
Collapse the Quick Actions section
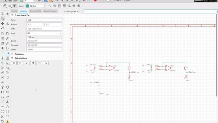pos(12,58)
